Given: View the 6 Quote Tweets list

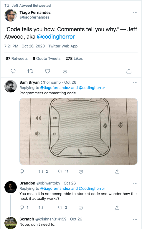Looking at the screenshot, I should [x=47, y=59].
